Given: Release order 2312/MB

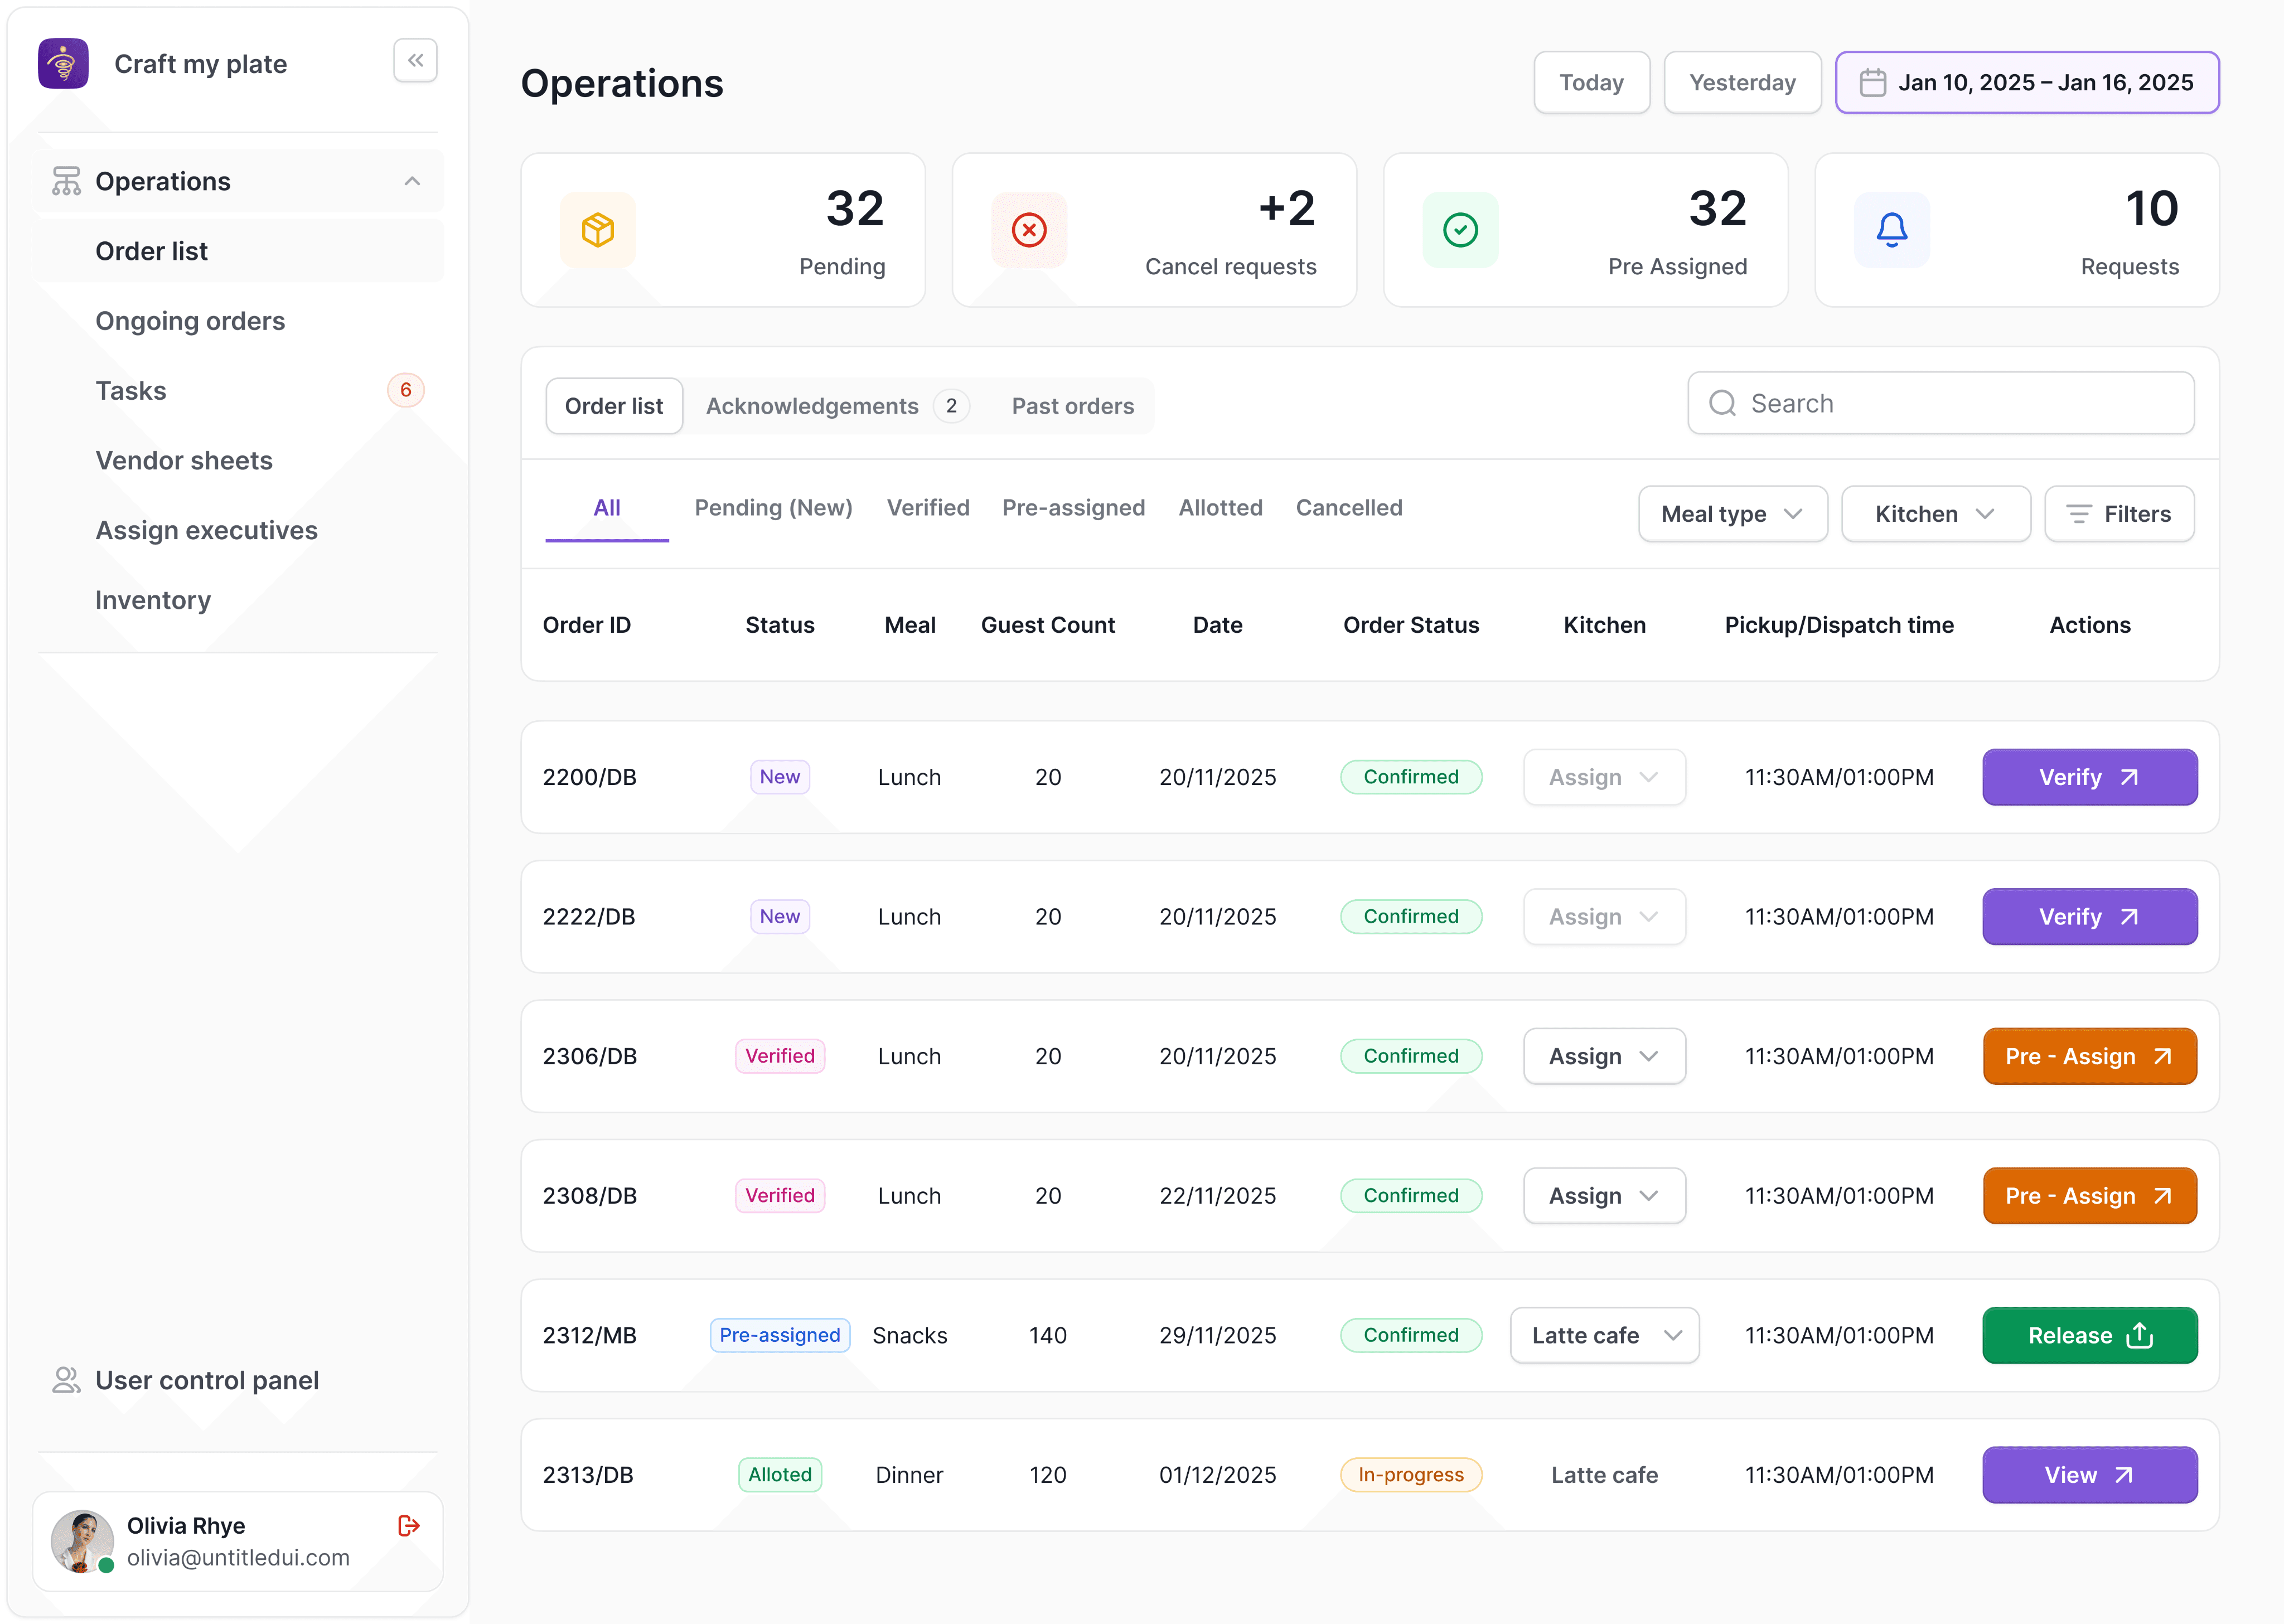Looking at the screenshot, I should 2089,1335.
